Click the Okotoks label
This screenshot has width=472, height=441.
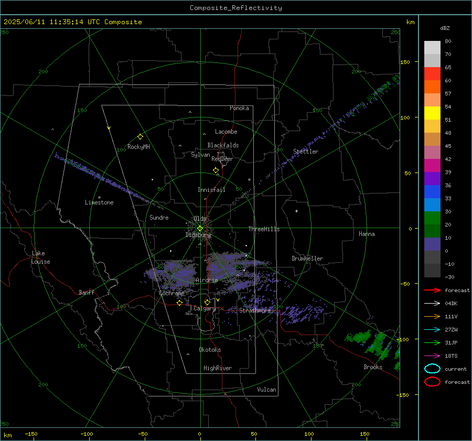pos(210,350)
